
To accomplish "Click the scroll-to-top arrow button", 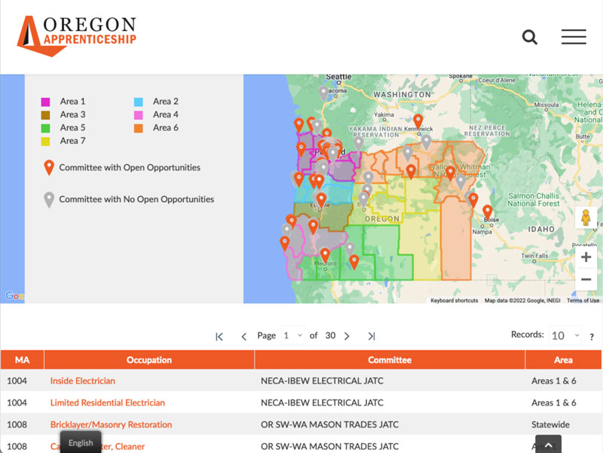I will click(549, 445).
